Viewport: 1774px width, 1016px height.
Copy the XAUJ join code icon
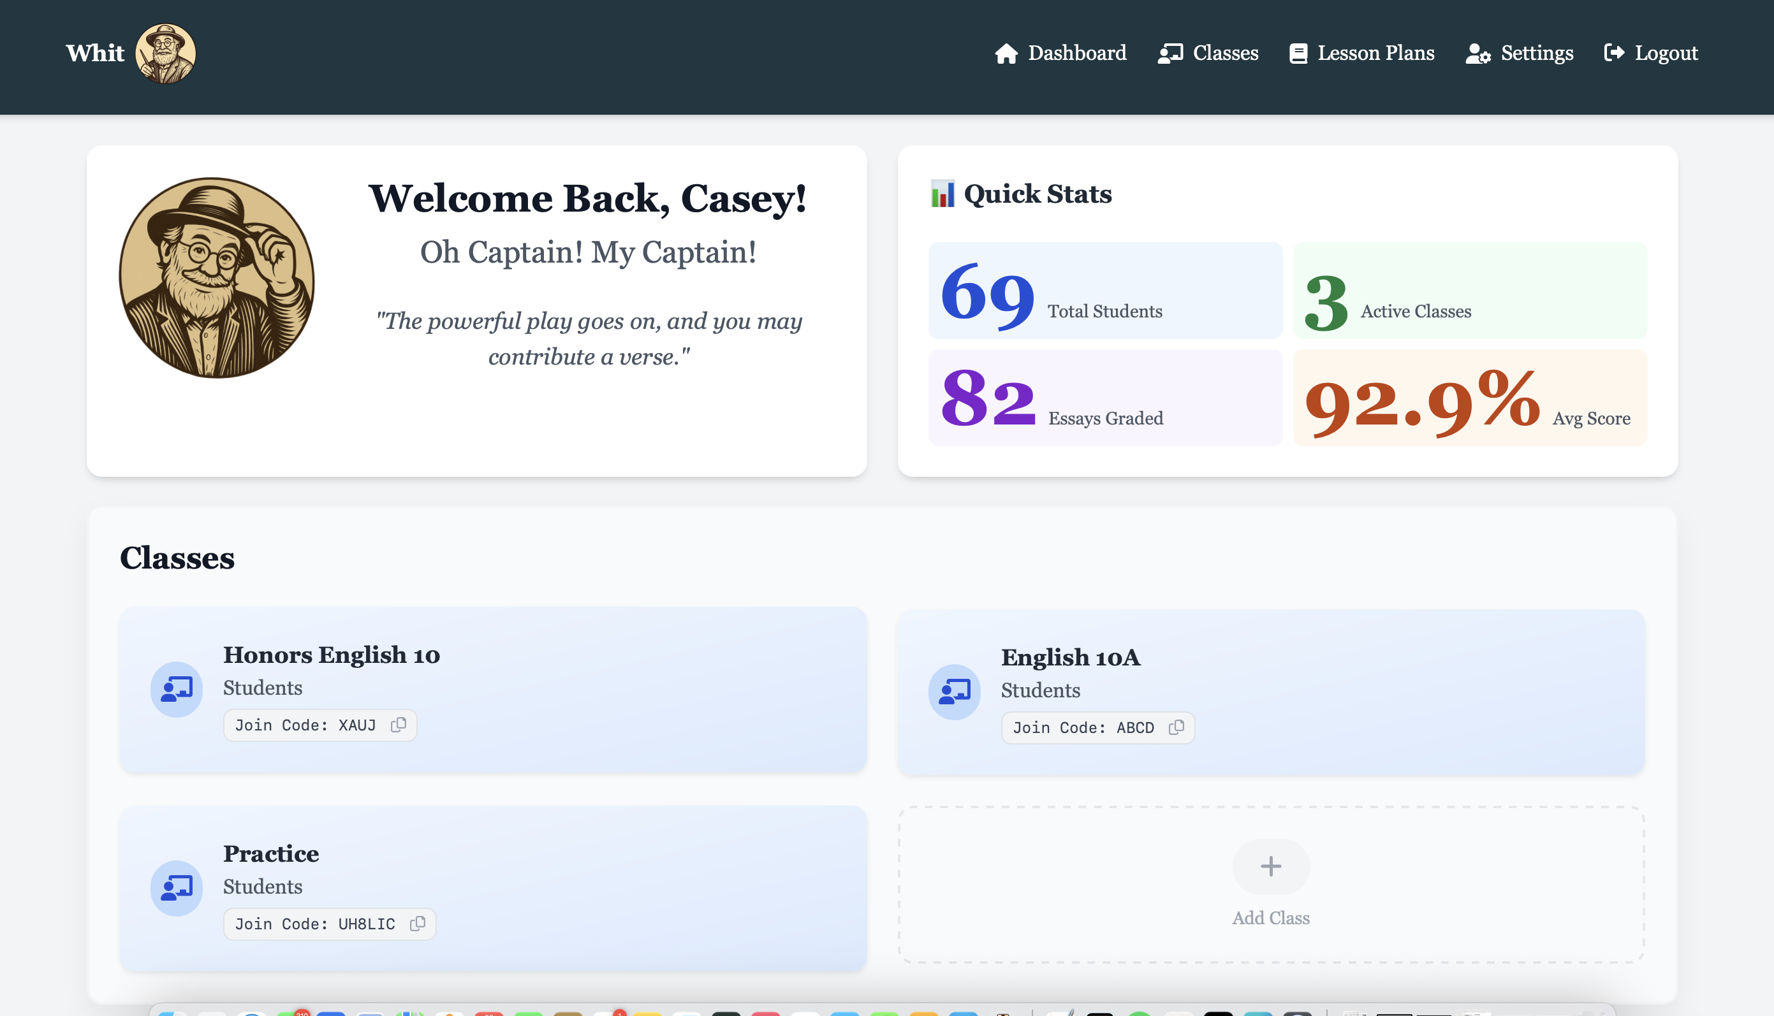399,725
